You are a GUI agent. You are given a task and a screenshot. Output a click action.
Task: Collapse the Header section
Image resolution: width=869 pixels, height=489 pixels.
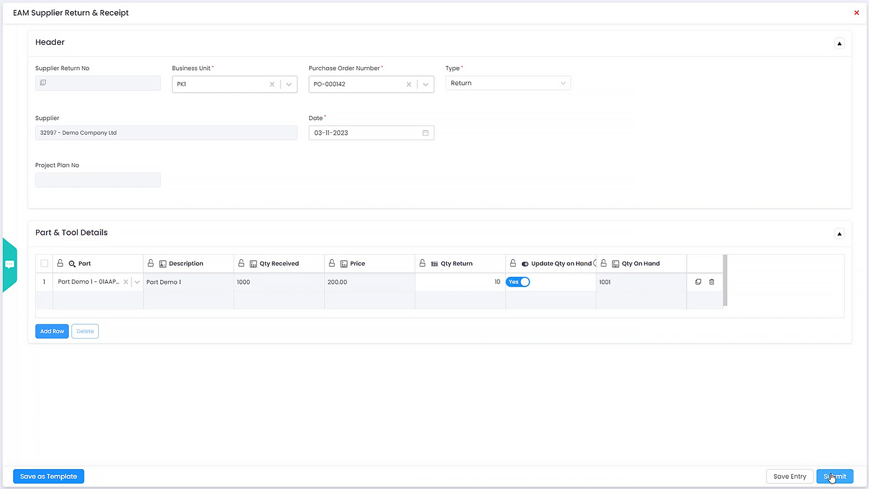[x=839, y=43]
